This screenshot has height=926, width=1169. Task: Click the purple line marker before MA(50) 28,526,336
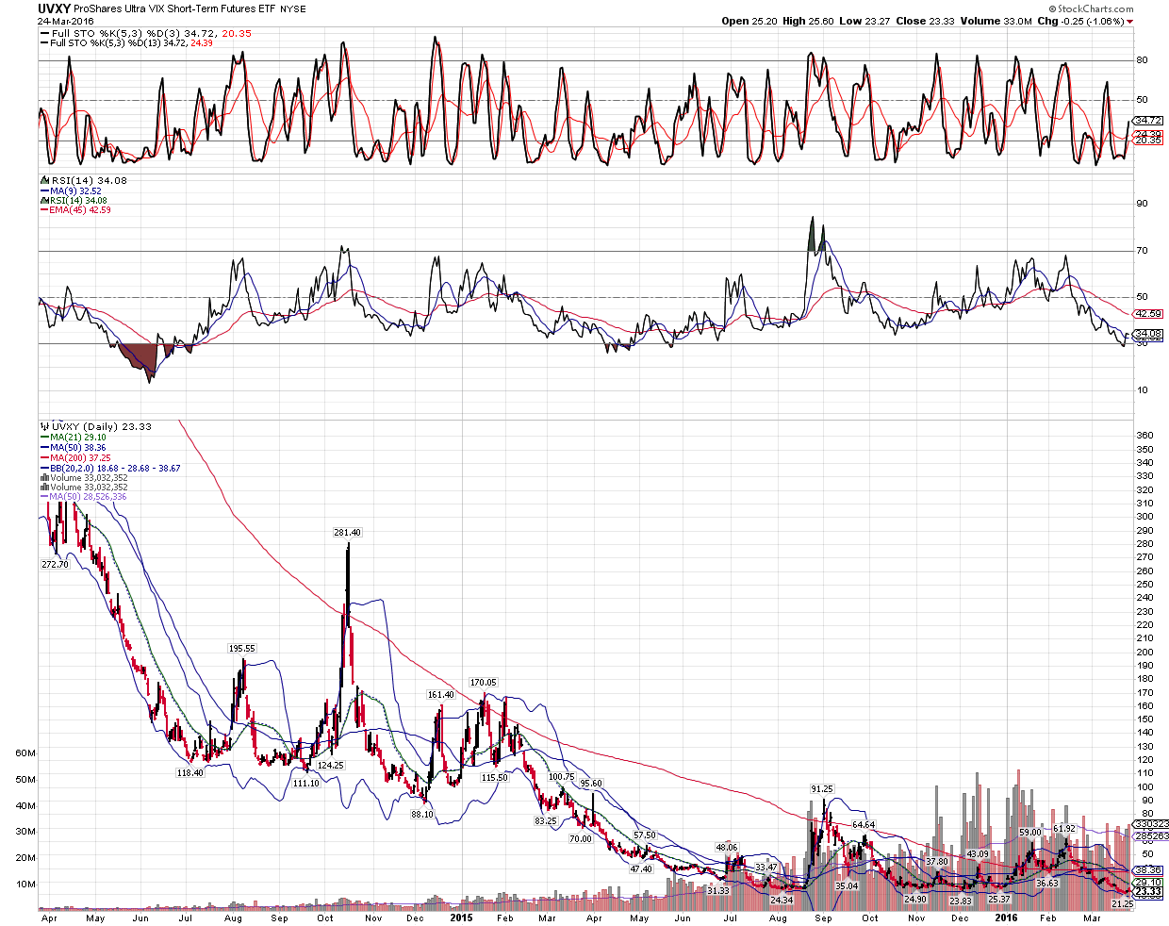[x=43, y=496]
